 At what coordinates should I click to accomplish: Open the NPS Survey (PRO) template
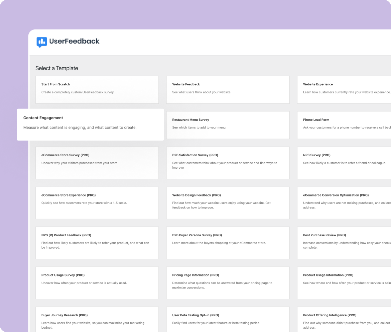pos(344,163)
